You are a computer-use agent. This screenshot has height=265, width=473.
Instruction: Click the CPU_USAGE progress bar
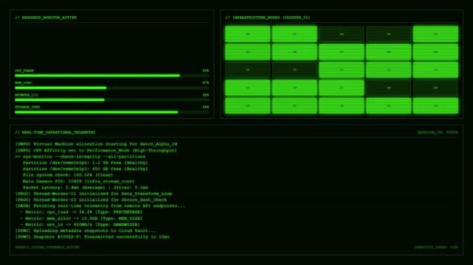coord(112,76)
